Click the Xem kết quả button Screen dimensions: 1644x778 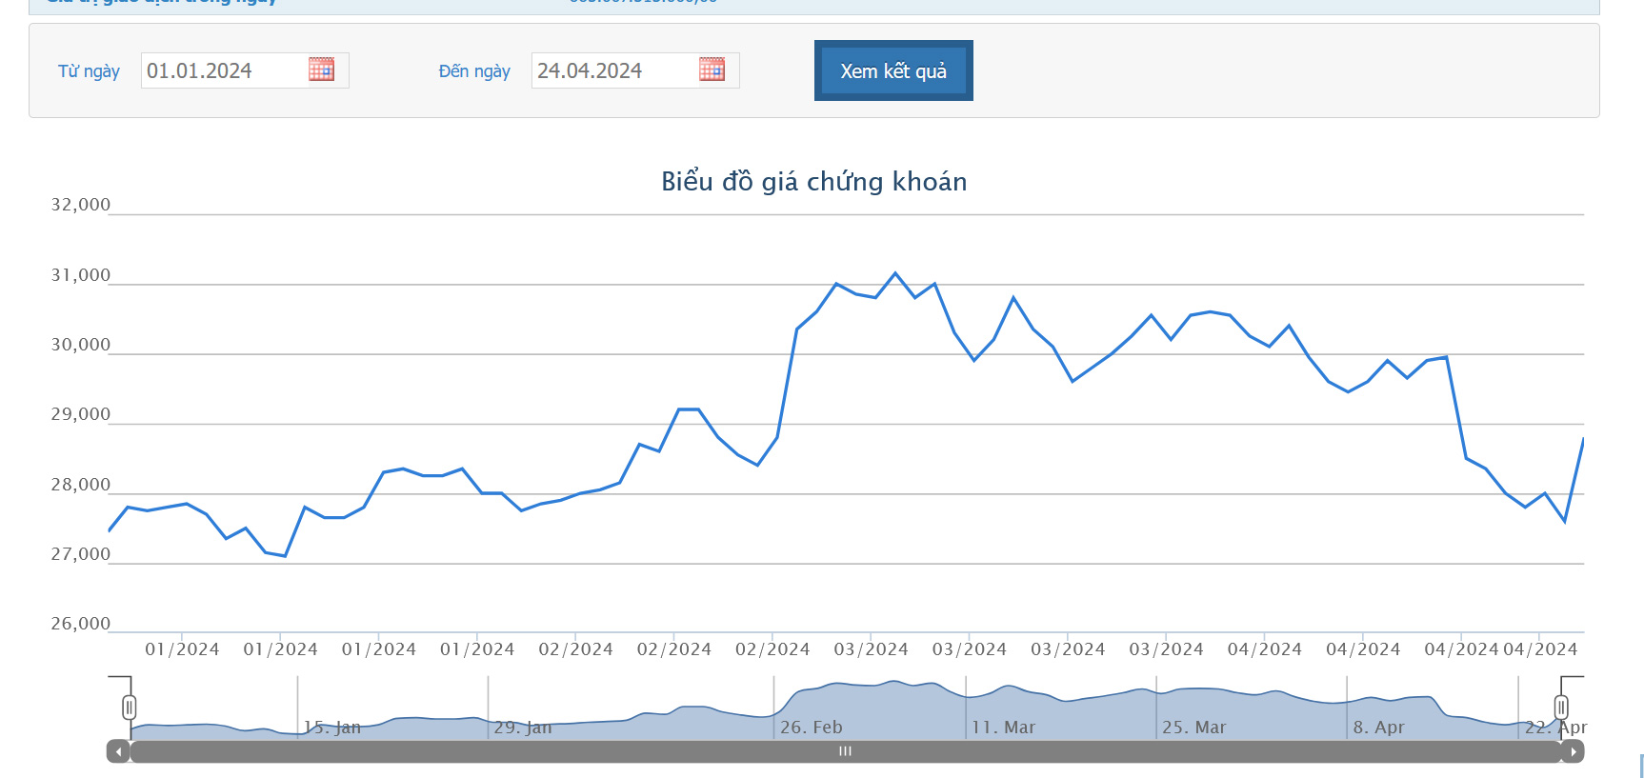(892, 70)
